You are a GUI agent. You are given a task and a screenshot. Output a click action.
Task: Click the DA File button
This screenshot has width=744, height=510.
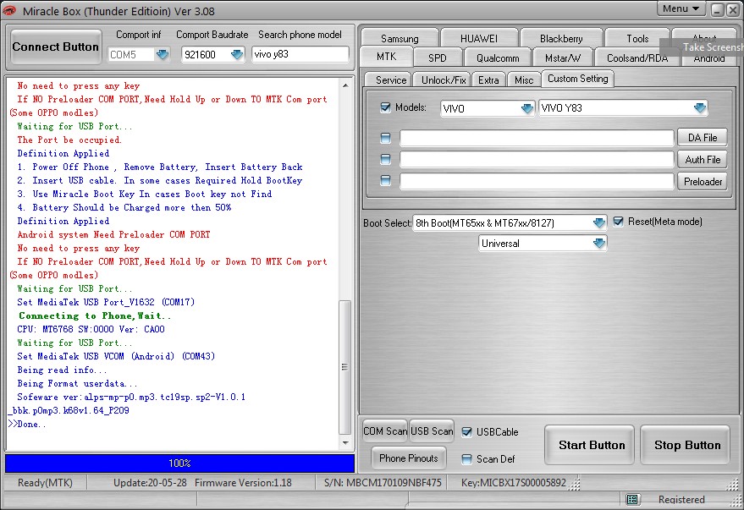(x=703, y=138)
